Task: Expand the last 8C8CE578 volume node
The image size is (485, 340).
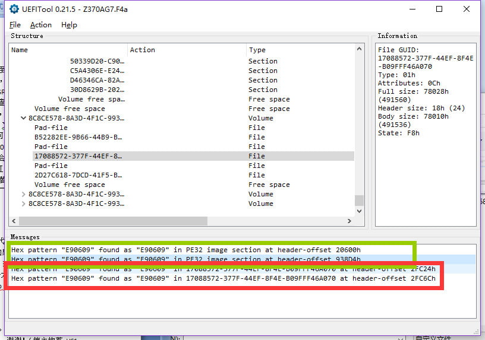Action: point(23,204)
